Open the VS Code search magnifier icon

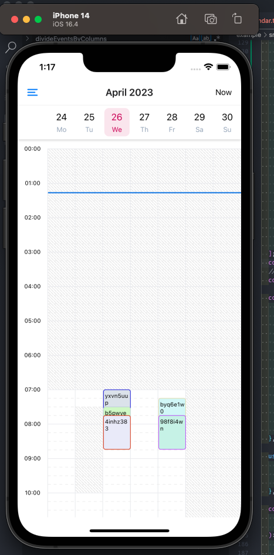click(x=11, y=47)
